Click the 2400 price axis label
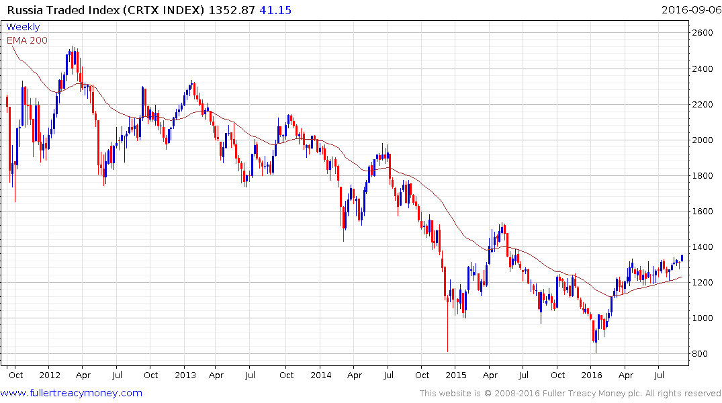 click(x=703, y=69)
